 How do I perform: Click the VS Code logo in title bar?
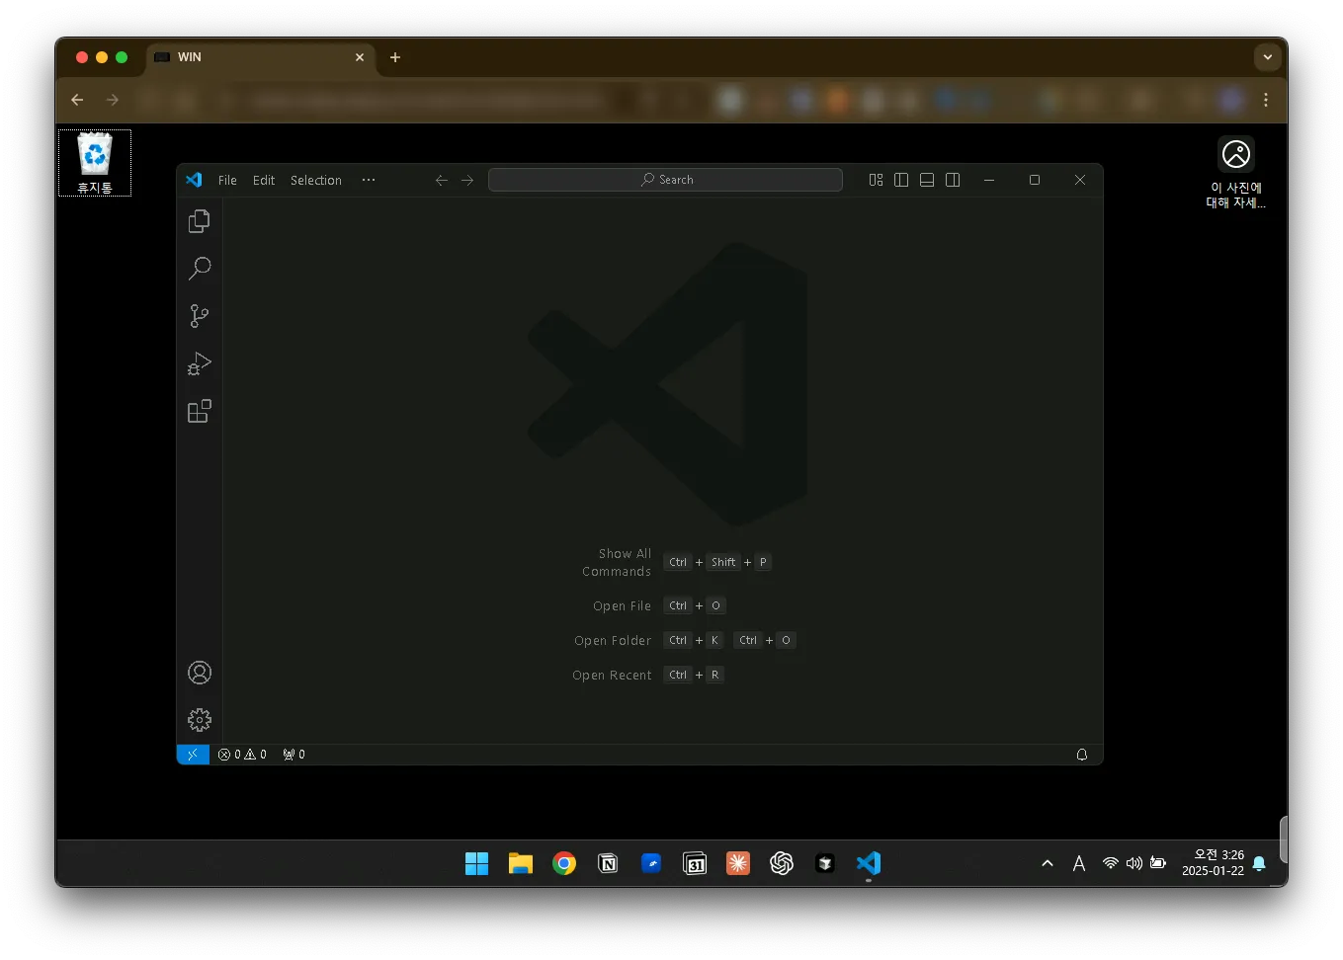pyautogui.click(x=194, y=180)
